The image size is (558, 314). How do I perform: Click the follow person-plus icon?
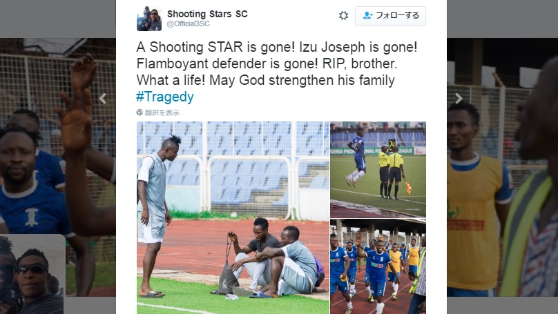(367, 15)
